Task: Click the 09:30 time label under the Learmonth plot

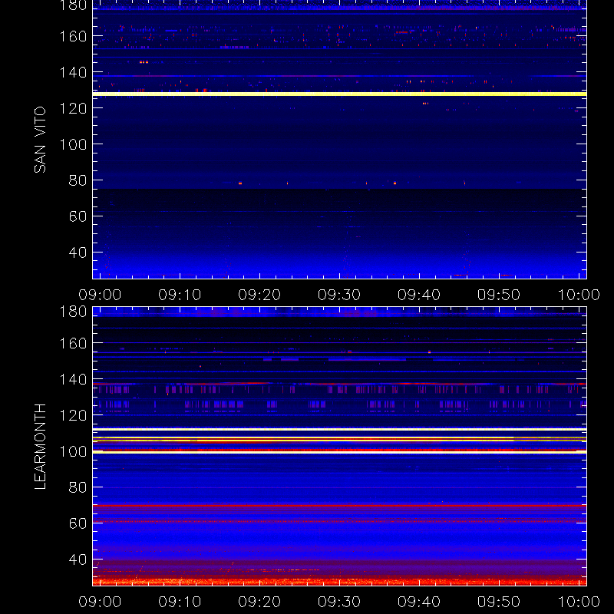Action: 339,602
